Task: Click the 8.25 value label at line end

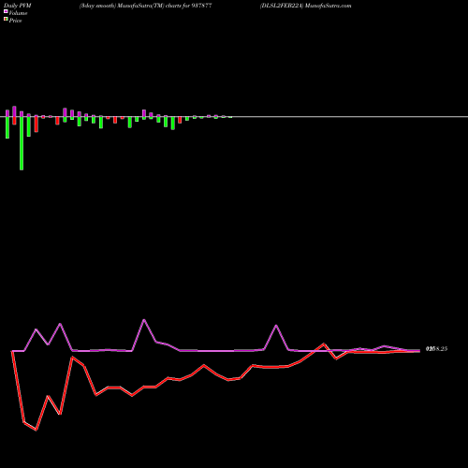Action: click(x=437, y=349)
